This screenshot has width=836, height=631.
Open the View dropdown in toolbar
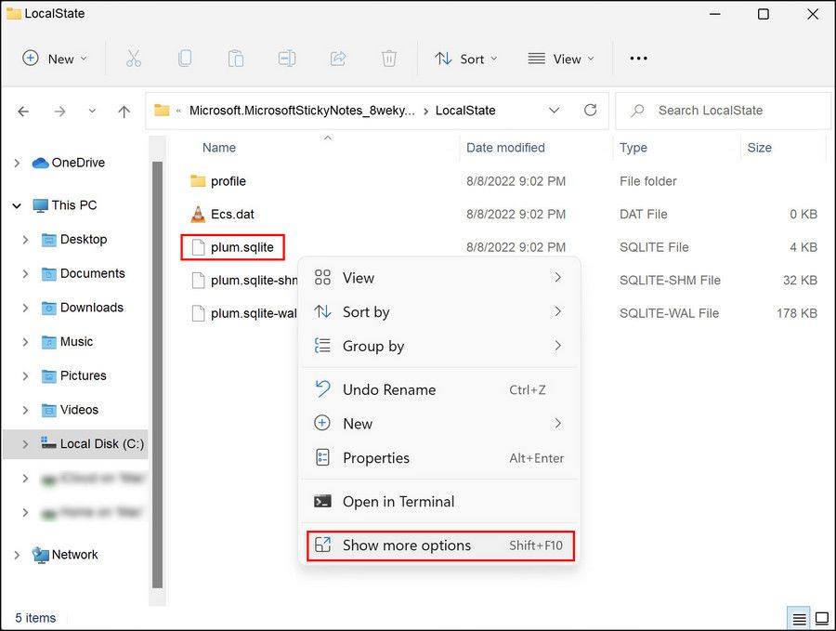[x=561, y=59]
